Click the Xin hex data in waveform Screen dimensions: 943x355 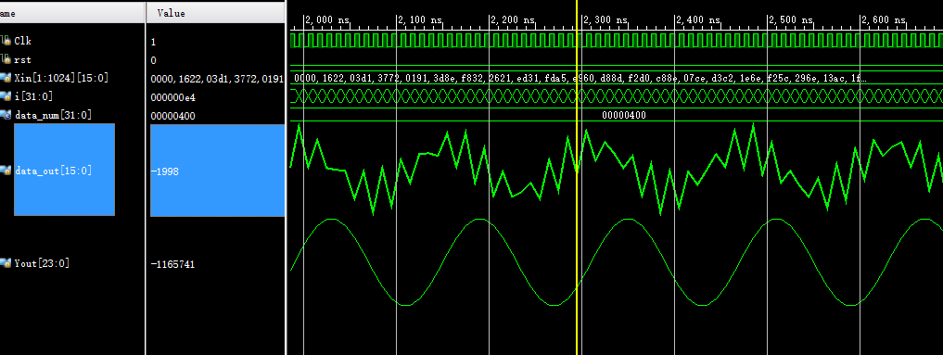point(580,79)
